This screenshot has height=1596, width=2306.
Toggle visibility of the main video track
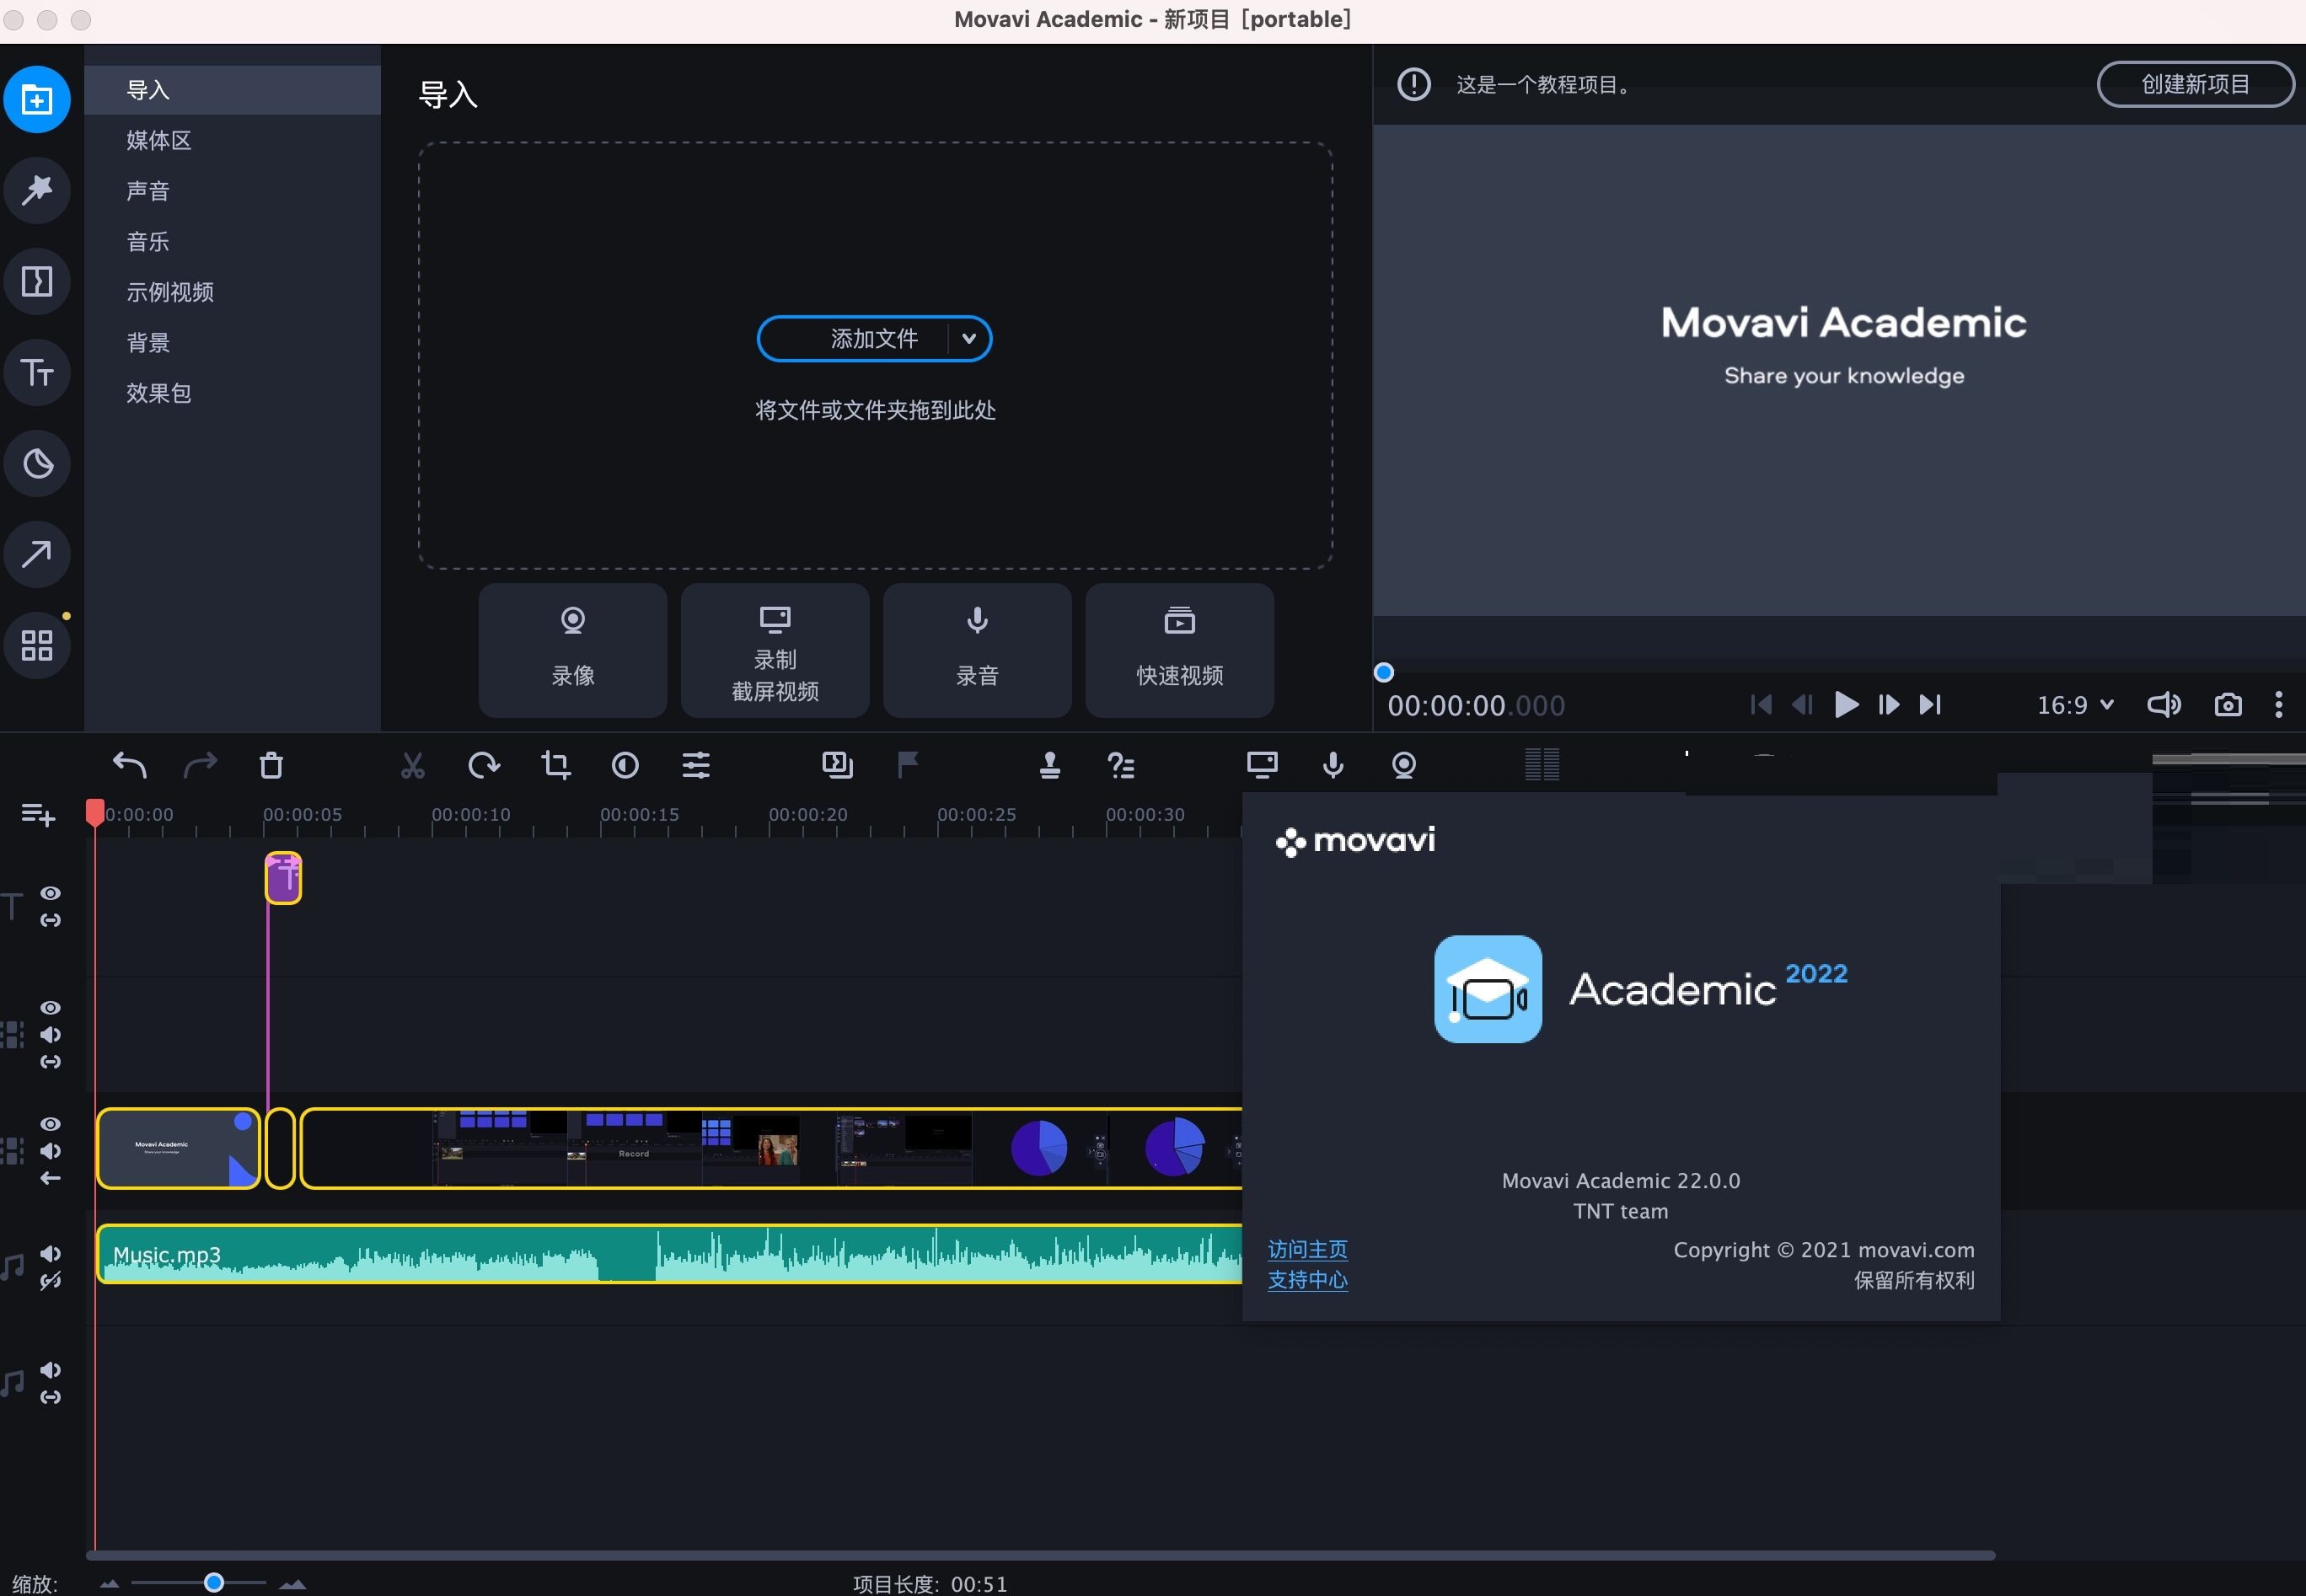pyautogui.click(x=50, y=1124)
